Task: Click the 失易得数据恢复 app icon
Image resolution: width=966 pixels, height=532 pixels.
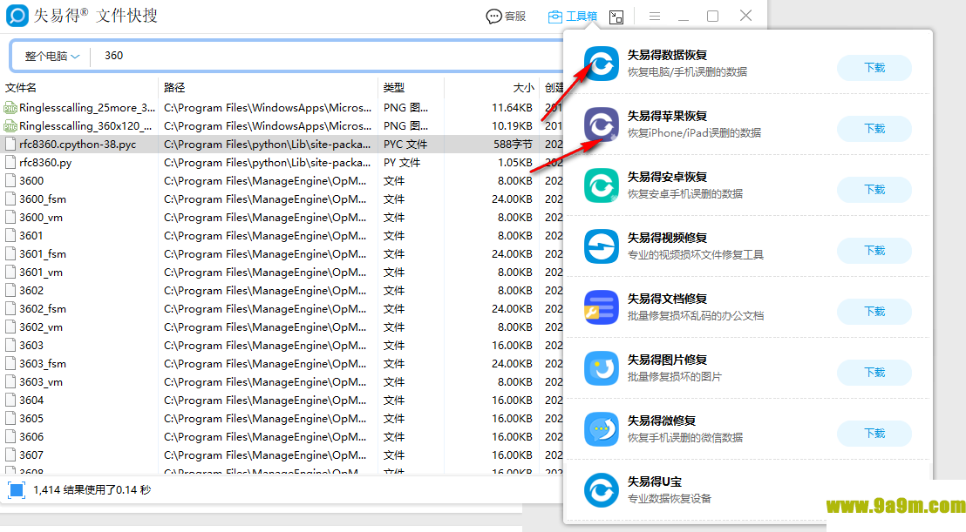Action: tap(602, 64)
